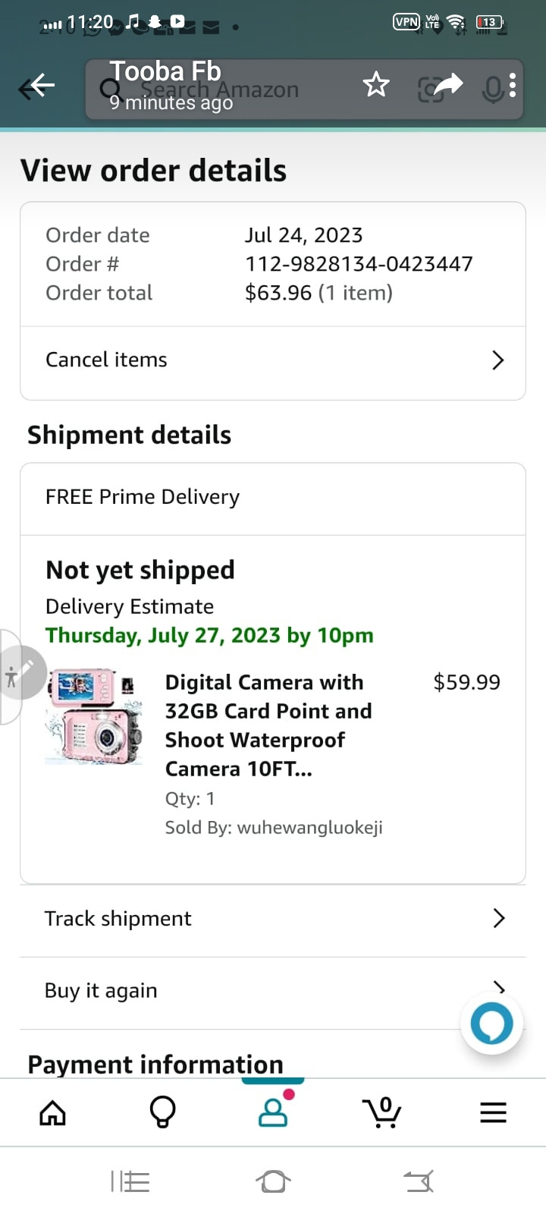This screenshot has height=1214, width=546.
Task: Open the pink digital camera thumbnail
Action: [94, 716]
